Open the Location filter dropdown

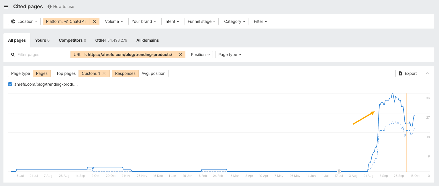[24, 21]
